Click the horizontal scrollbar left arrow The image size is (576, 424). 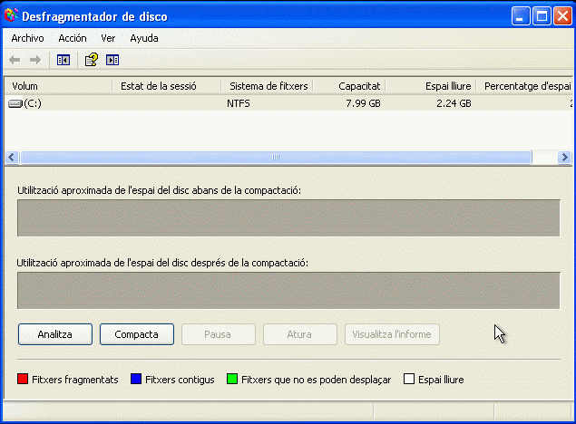[x=12, y=157]
